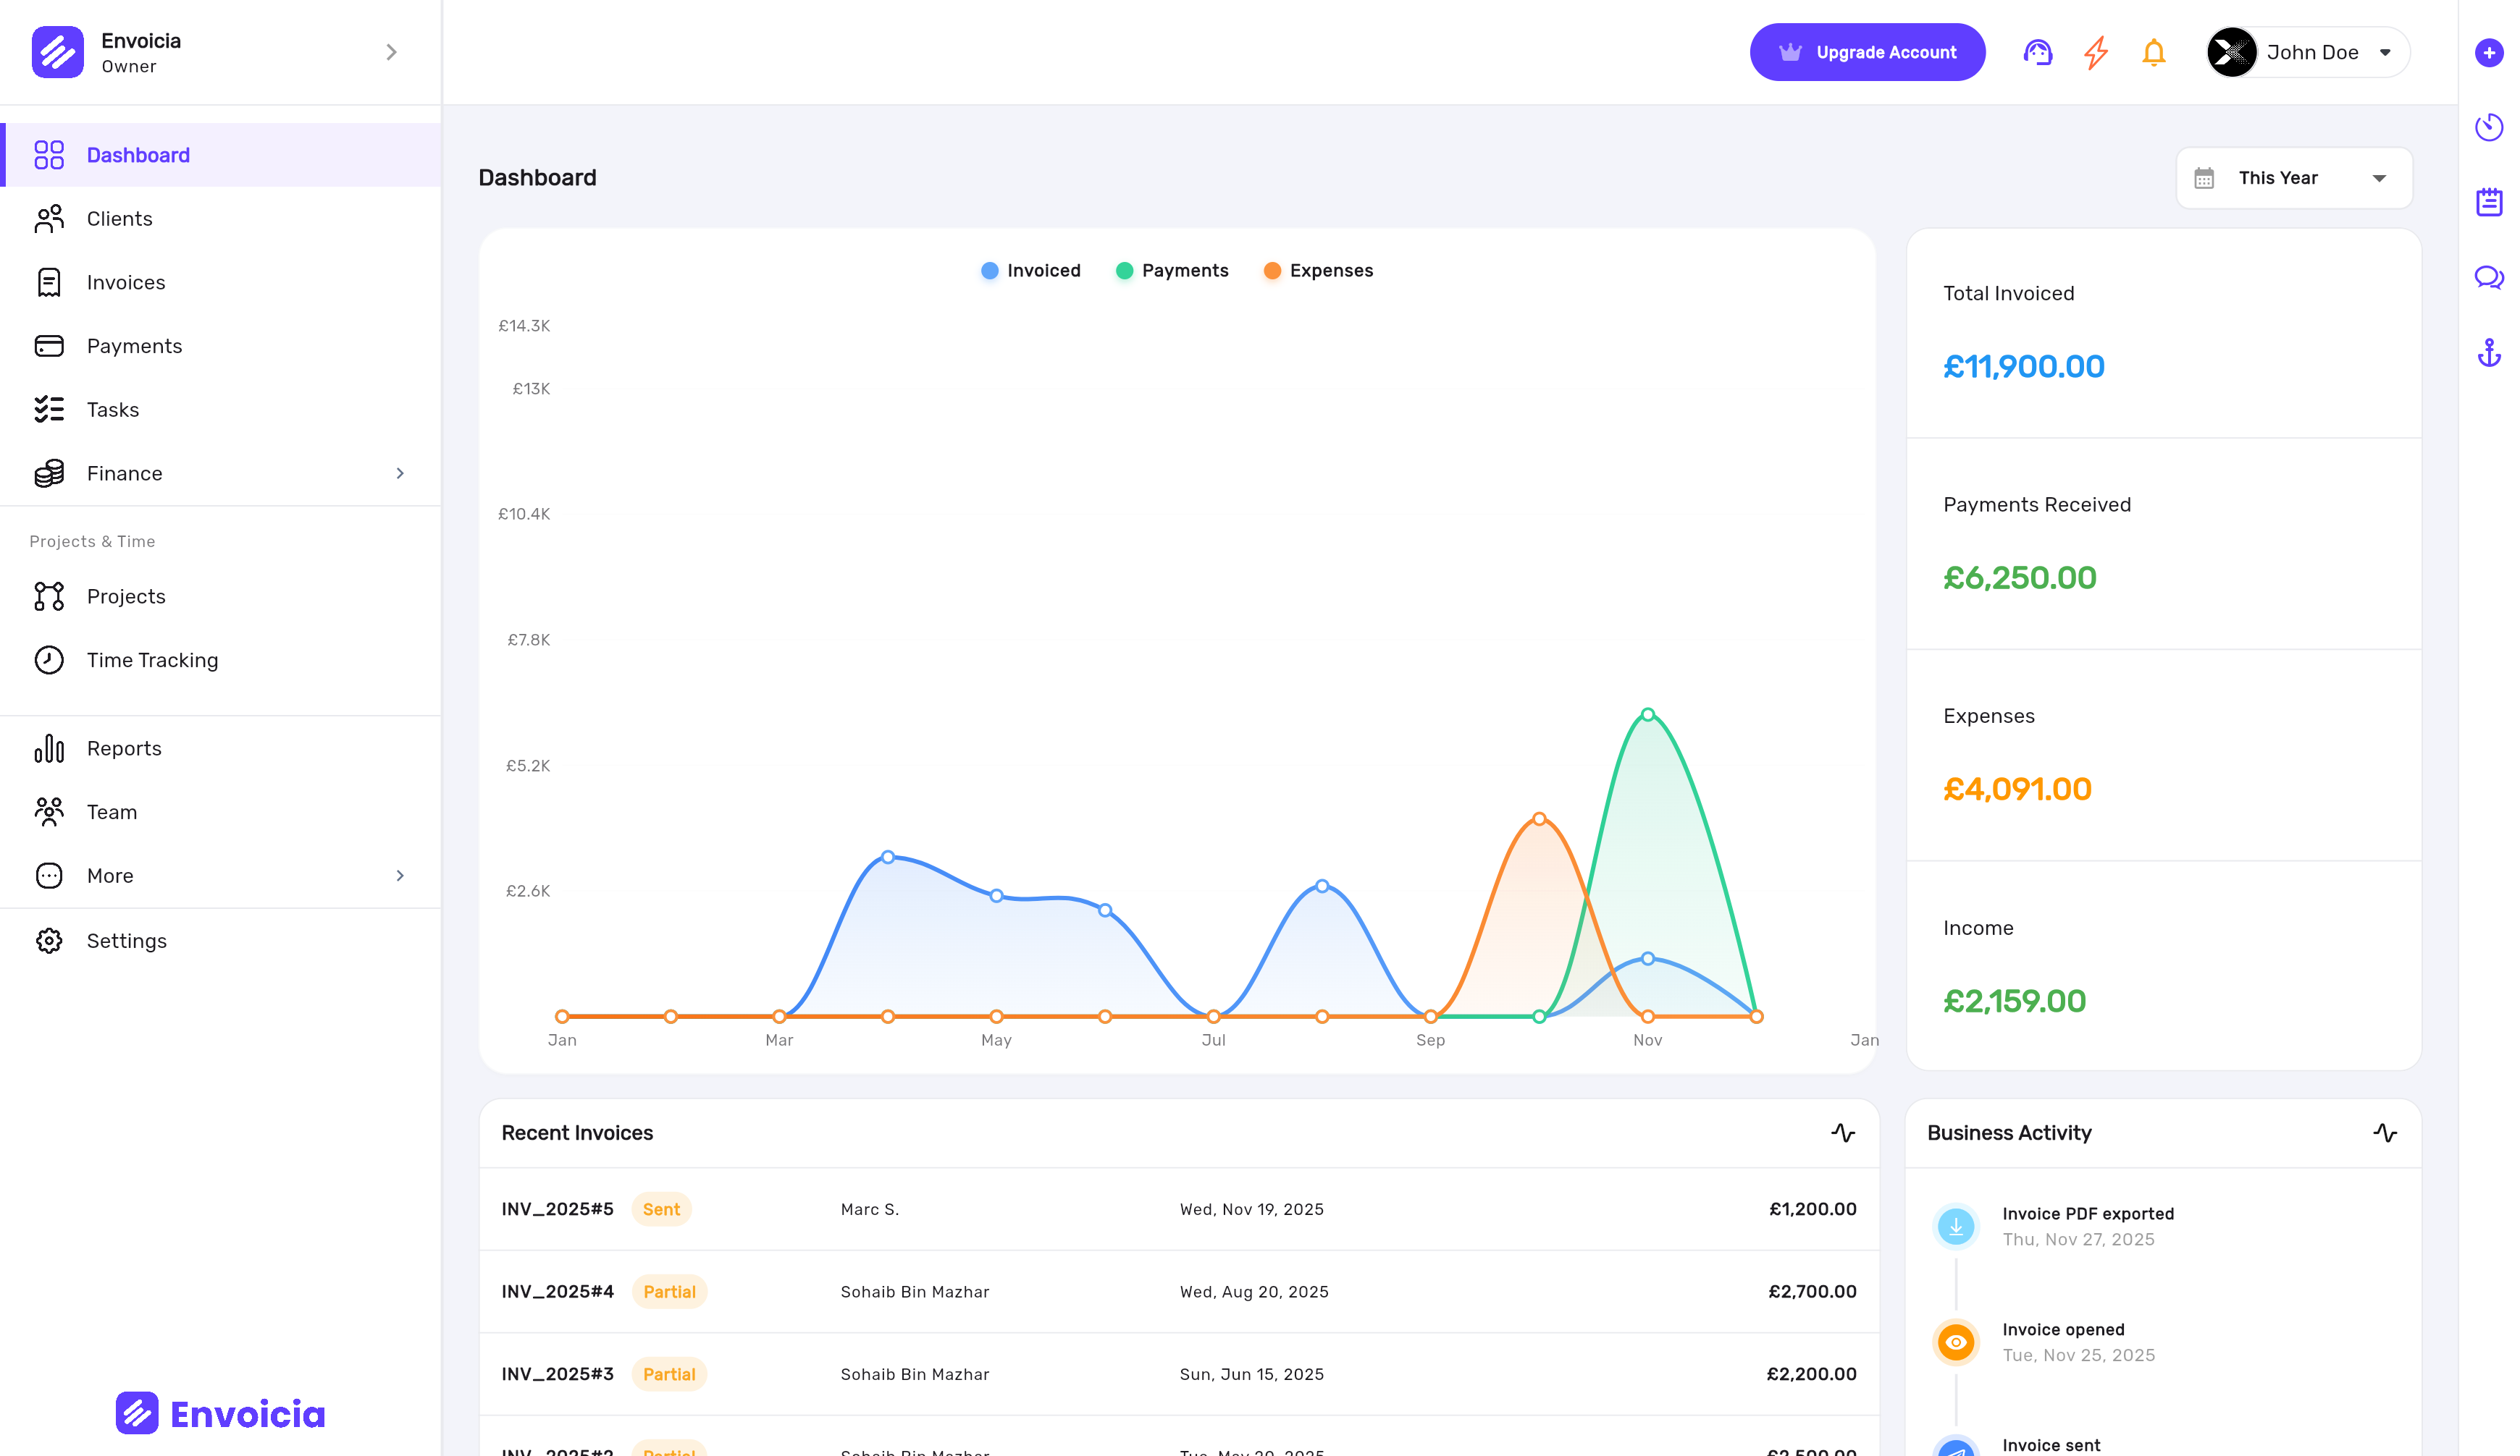This screenshot has height=1456, width=2520.
Task: Open Time Tracking from the sidebar
Action: pos(152,659)
